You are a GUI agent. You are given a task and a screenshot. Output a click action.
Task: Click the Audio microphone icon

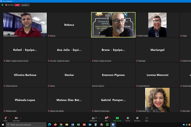(6, 118)
